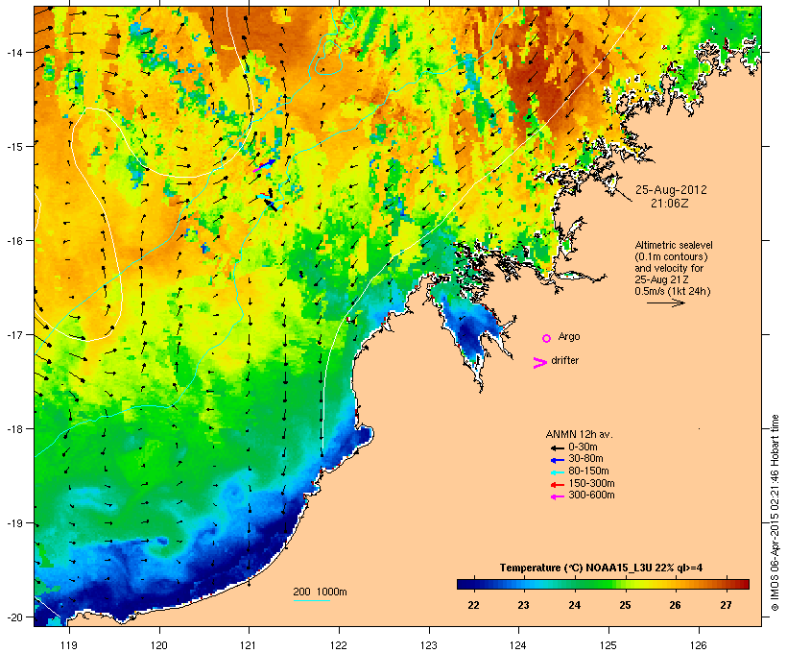This screenshot has width=787, height=653.
Task: Click the latitude axis label -20
Action: pos(13,617)
